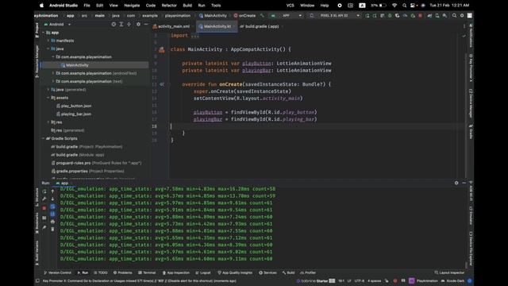
Task: Click the override gutter icon beside onCreate
Action: 162,84
